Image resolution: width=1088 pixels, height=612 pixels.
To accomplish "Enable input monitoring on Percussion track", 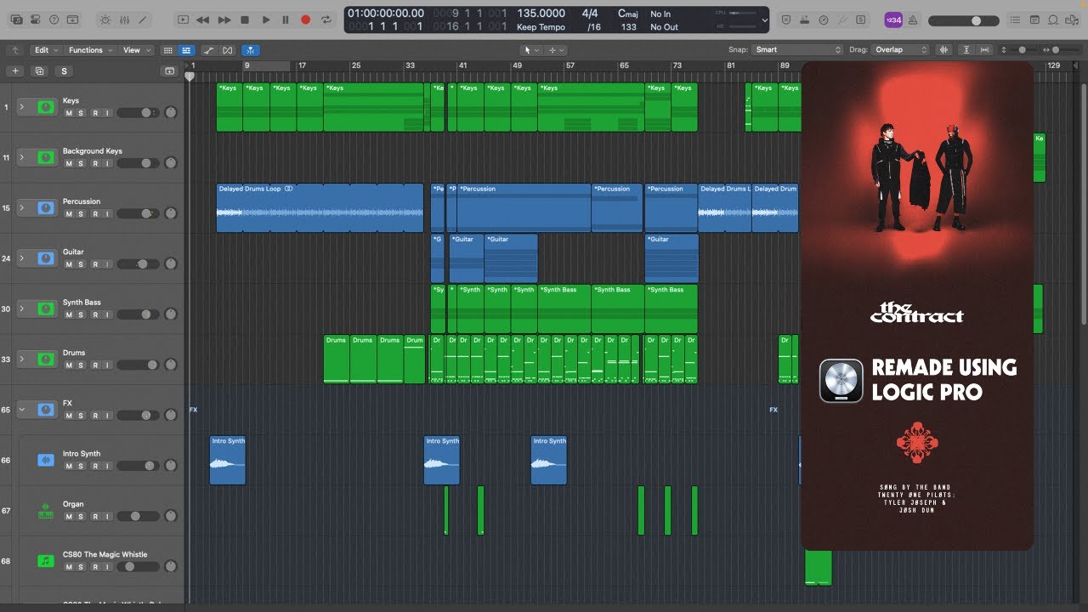I will [107, 214].
